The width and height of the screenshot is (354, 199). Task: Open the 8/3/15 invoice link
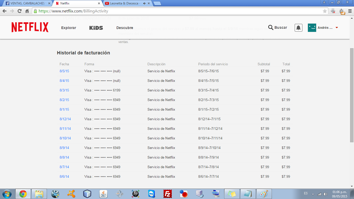point(64,90)
